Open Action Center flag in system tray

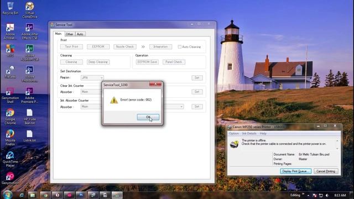point(315,195)
